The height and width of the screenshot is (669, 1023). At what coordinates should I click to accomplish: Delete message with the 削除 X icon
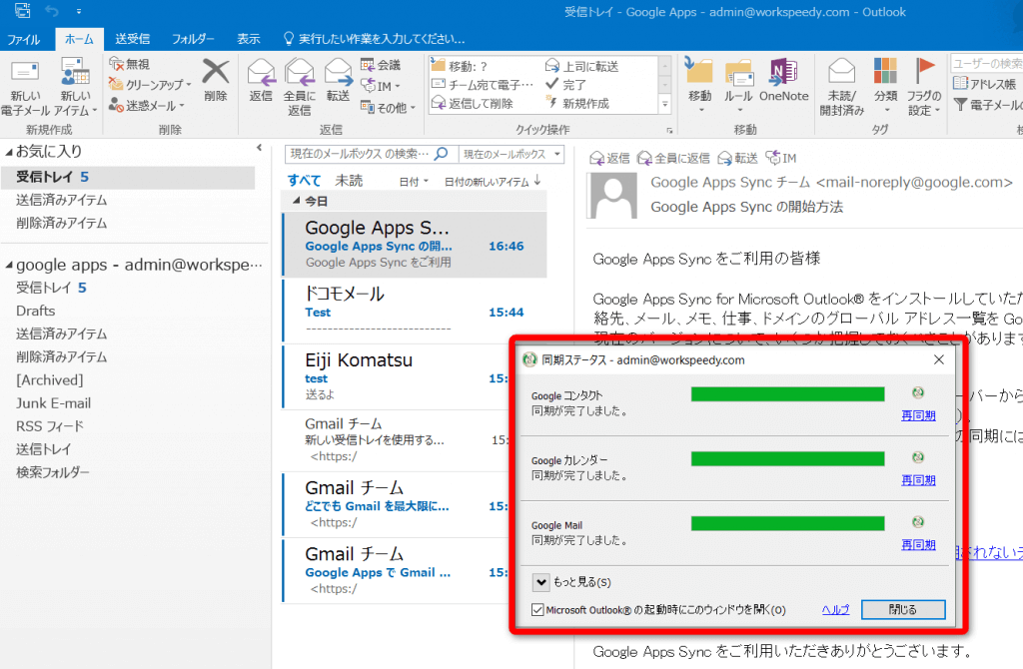coord(216,72)
